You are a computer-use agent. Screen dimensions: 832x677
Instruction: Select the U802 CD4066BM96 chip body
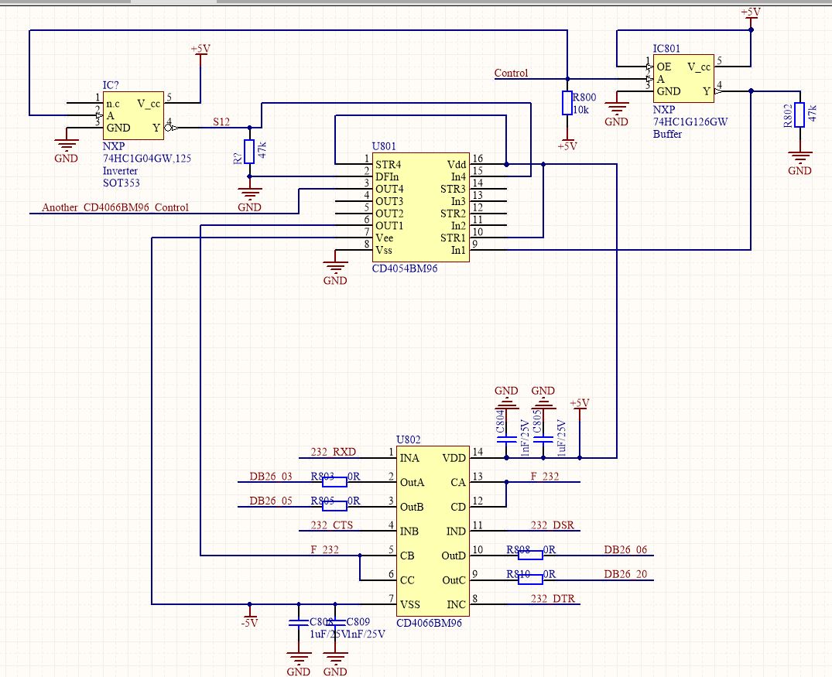click(x=432, y=530)
